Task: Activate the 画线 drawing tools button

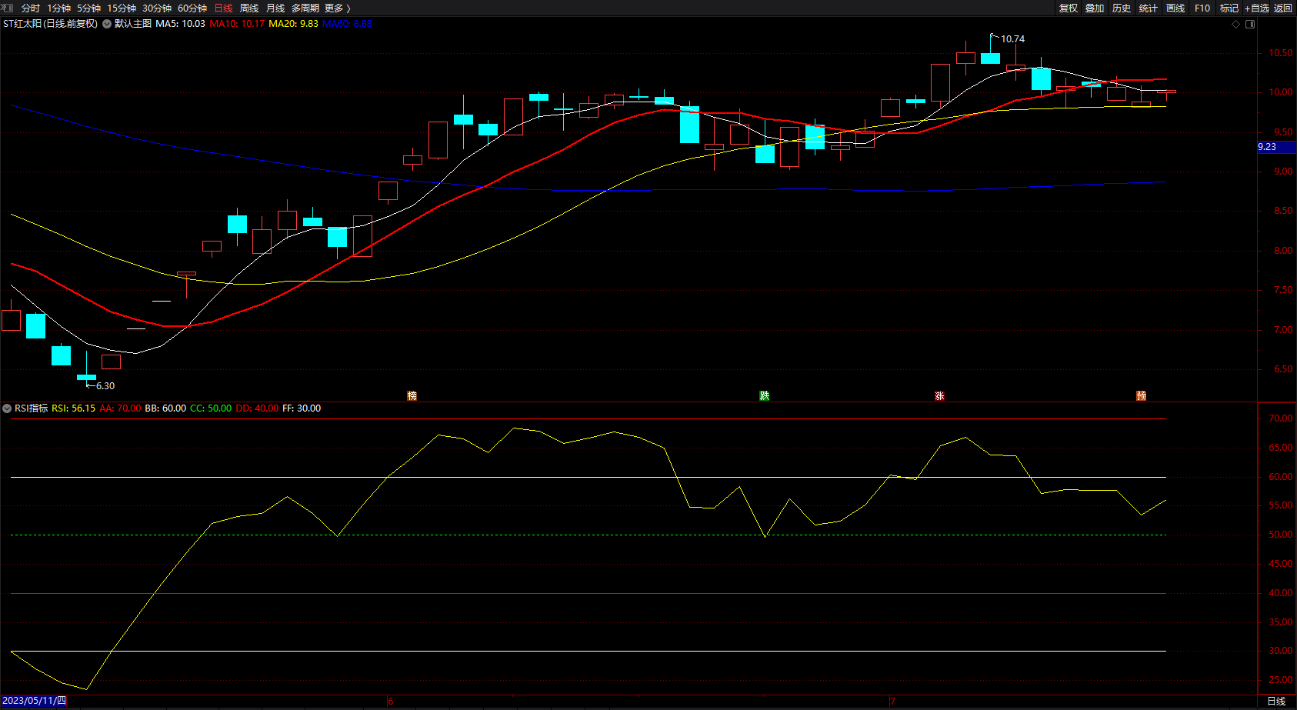Action: [x=1175, y=8]
